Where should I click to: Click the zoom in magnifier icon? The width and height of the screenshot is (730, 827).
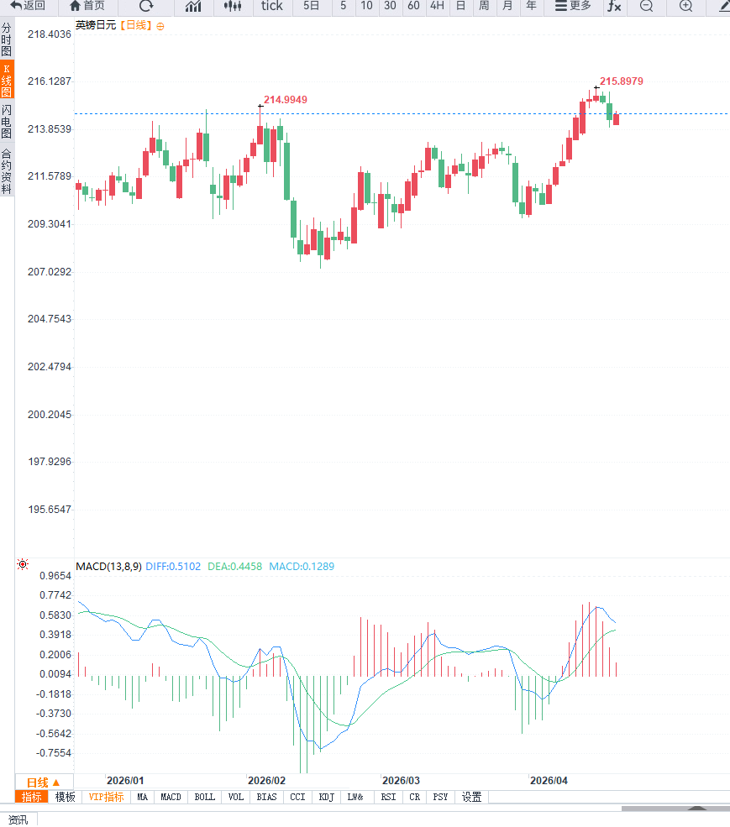(685, 6)
